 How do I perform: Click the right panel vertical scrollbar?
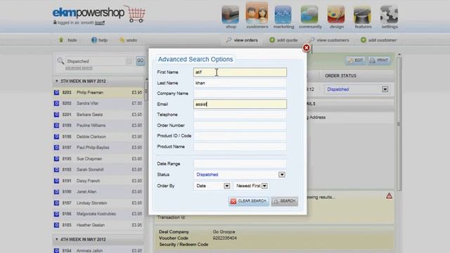pyautogui.click(x=399, y=124)
